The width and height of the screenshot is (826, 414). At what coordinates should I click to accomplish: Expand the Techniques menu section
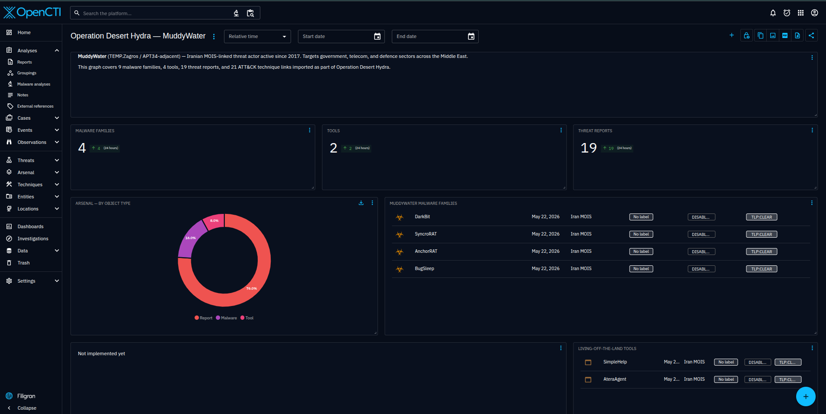pyautogui.click(x=57, y=185)
